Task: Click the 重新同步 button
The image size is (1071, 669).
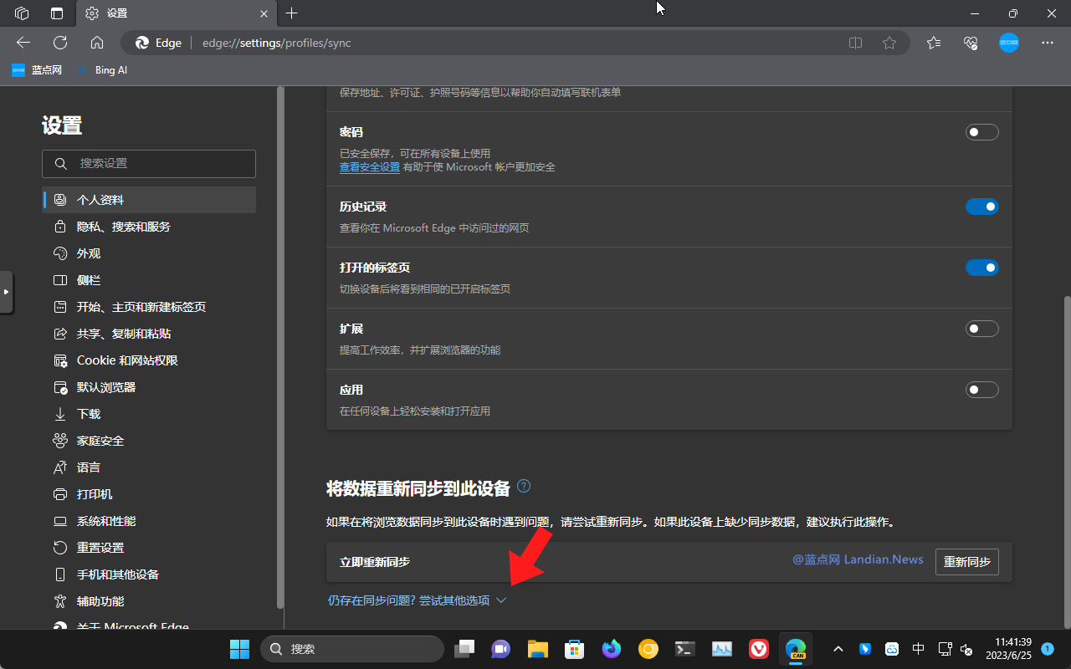Action: pyautogui.click(x=966, y=561)
